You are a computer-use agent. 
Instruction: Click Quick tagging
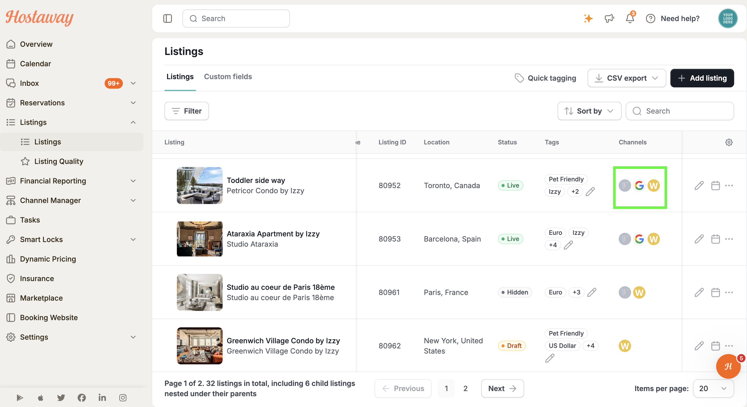point(545,78)
